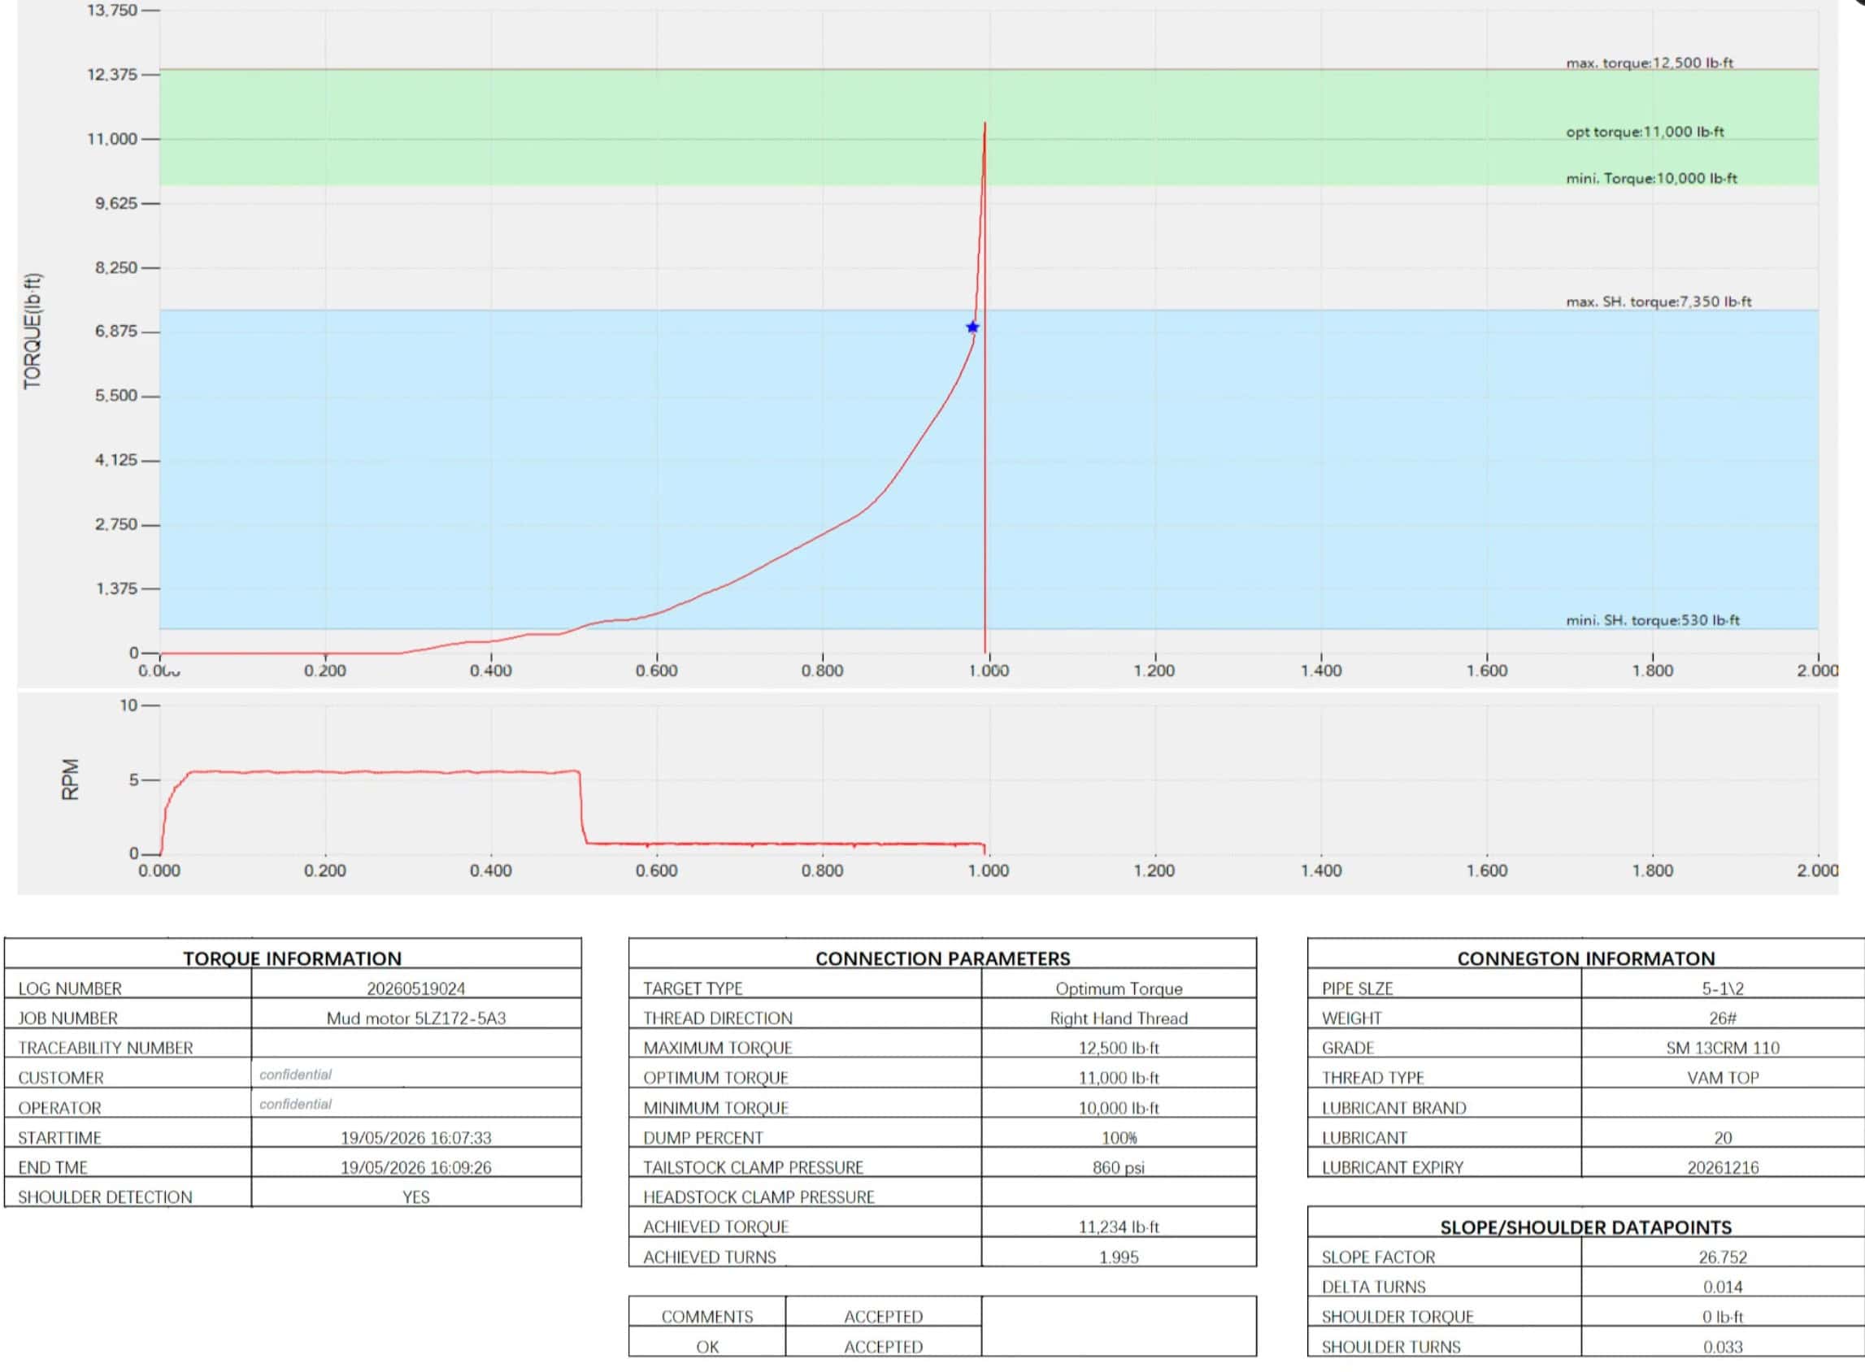Click the 1.000 tick on torque chart x-axis
Viewport: 1865px width, 1372px height.
click(x=989, y=671)
